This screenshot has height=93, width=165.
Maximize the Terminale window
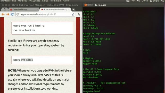[x=92, y=5]
